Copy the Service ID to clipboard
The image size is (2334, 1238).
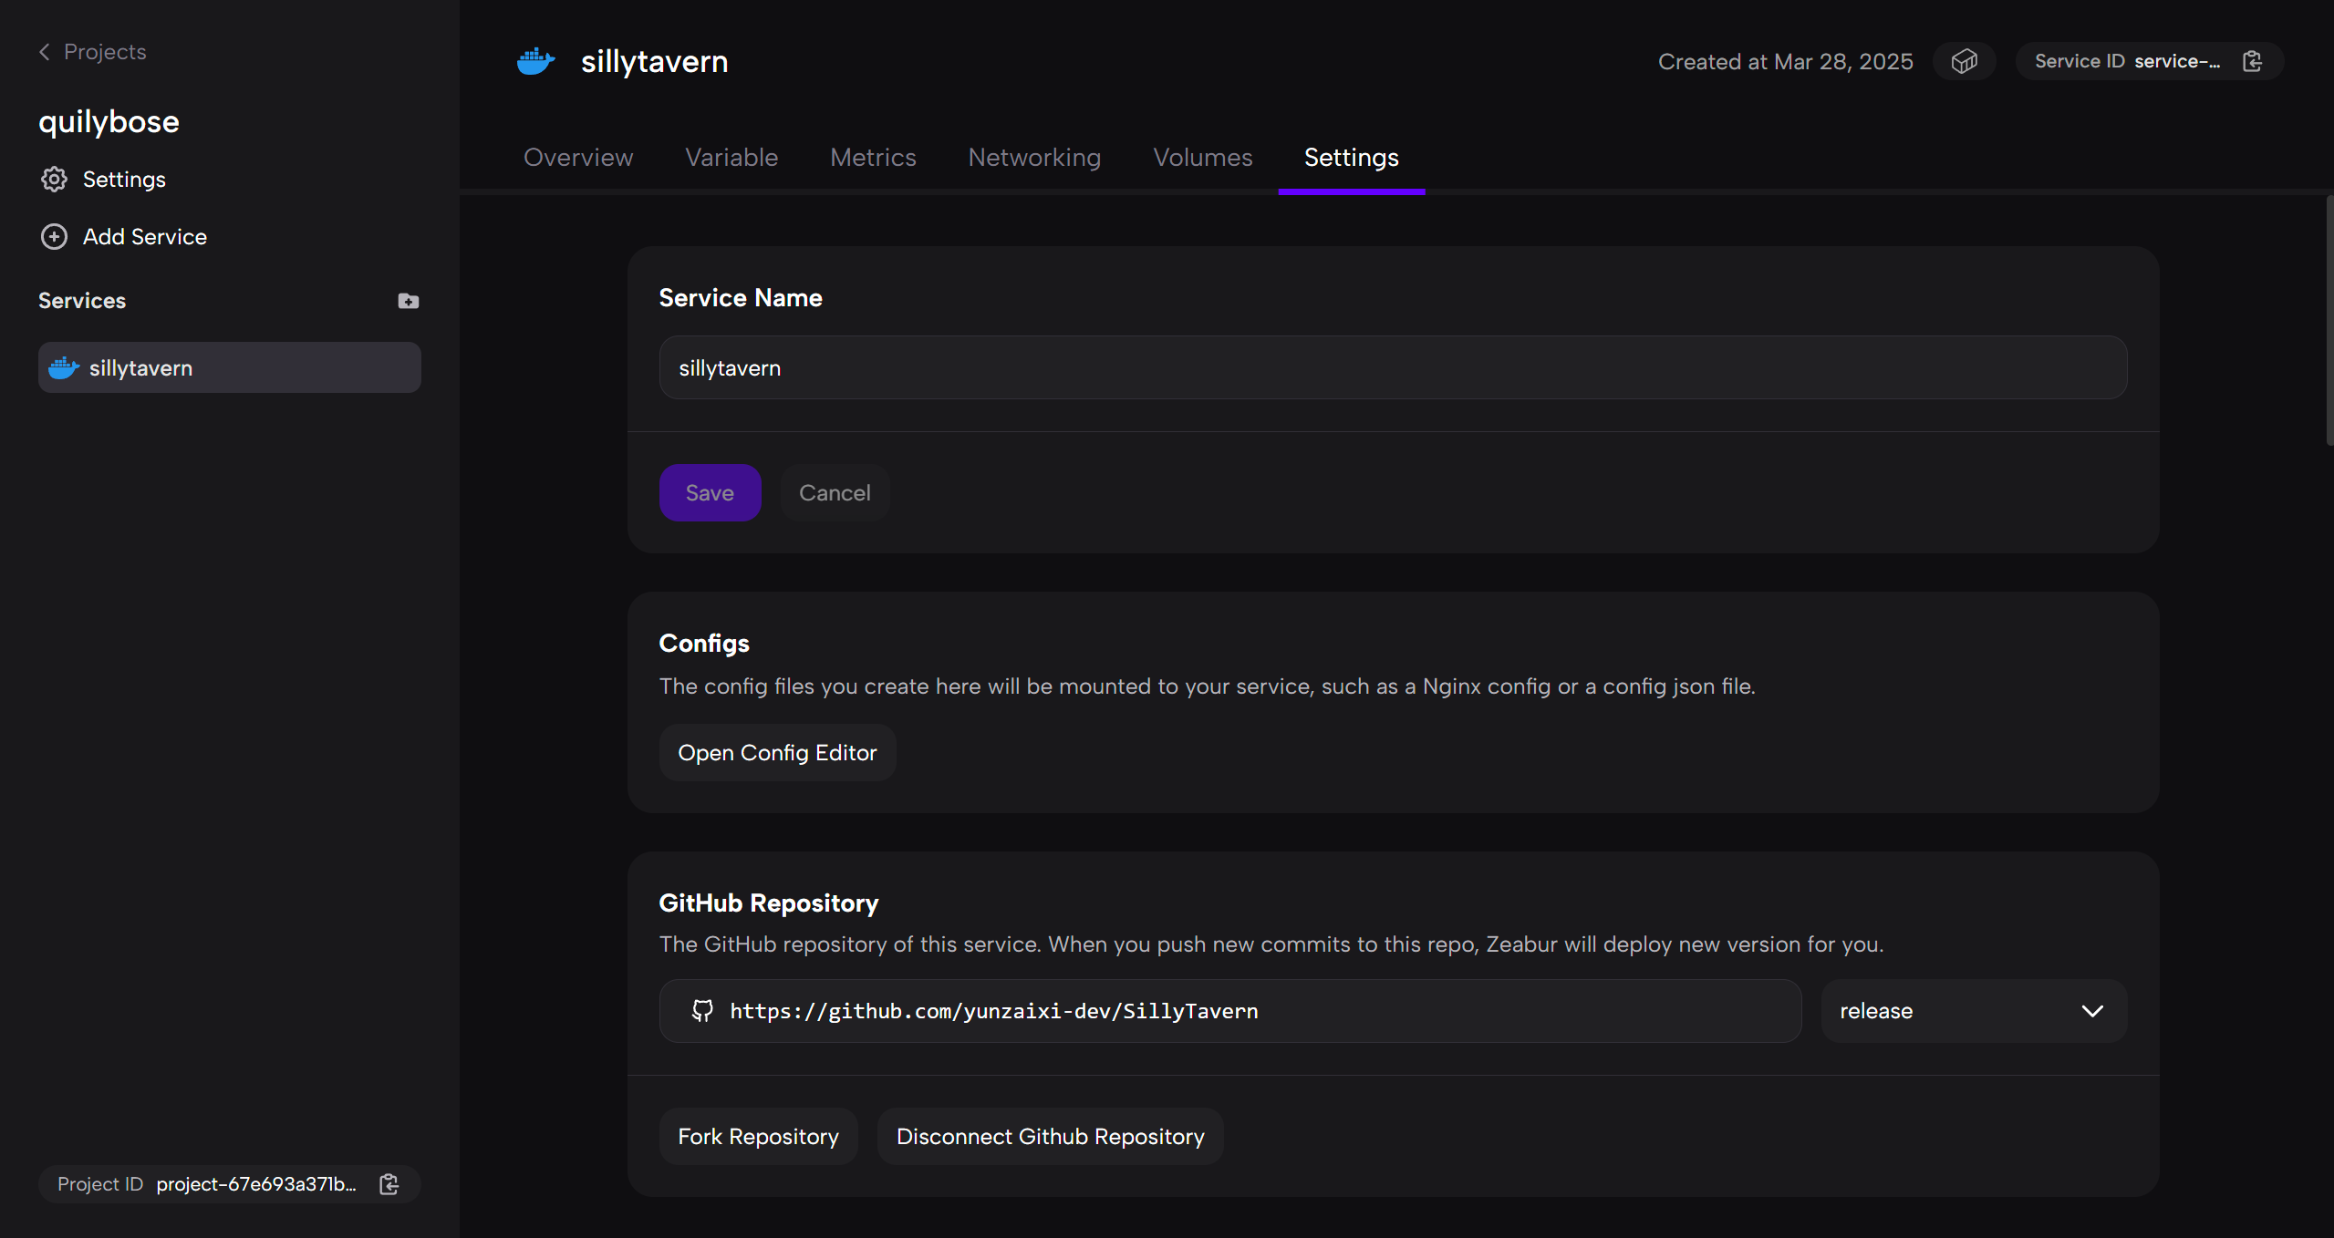(x=2252, y=61)
